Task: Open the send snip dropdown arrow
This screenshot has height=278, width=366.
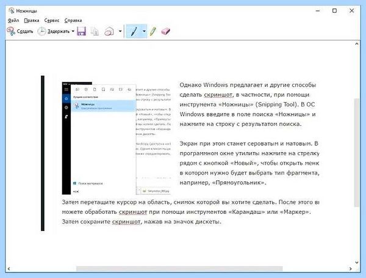Action: tap(120, 31)
